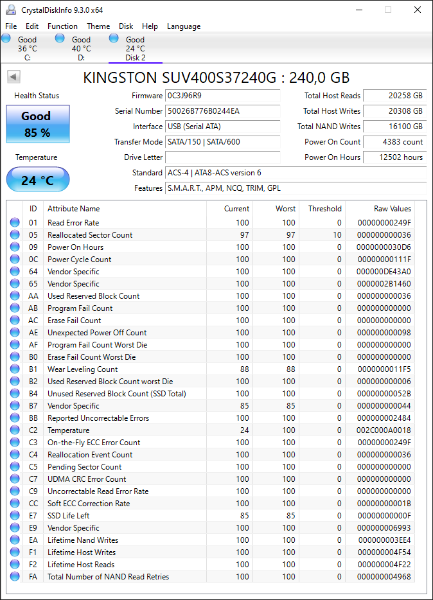
Task: Open the Language menu
Action: click(x=184, y=26)
